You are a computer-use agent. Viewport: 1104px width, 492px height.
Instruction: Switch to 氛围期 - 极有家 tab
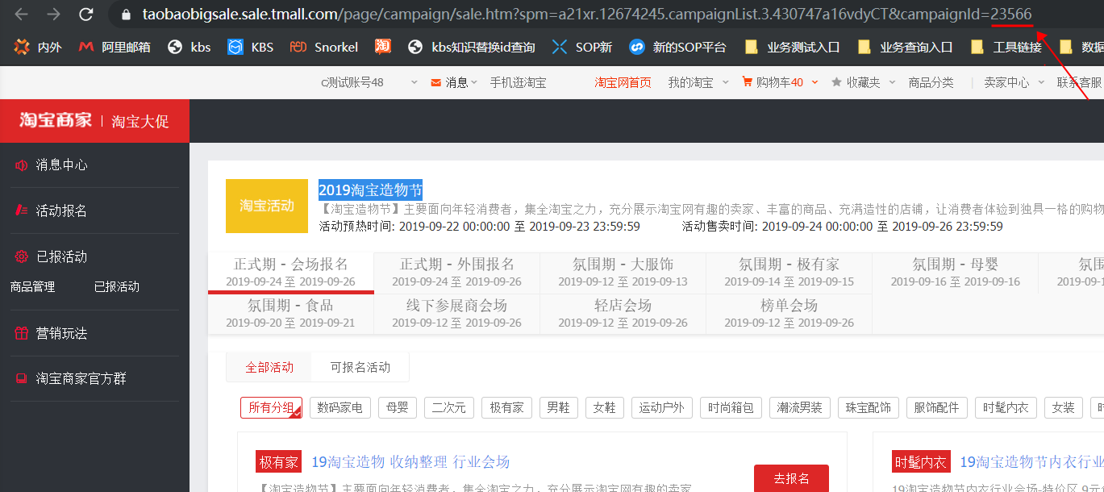[x=789, y=272]
